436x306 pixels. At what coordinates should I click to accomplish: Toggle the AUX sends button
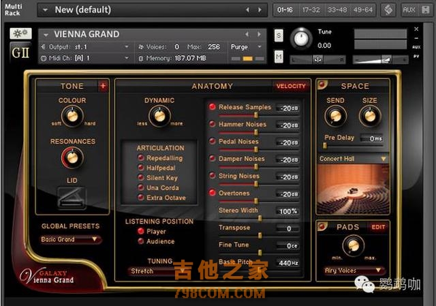point(409,10)
